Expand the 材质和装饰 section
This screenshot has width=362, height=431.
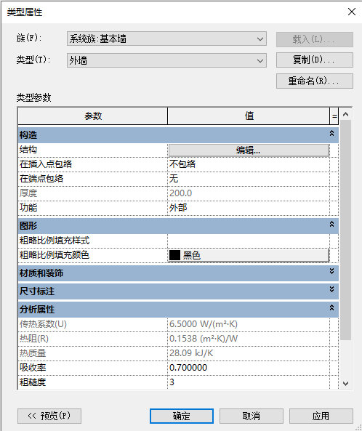pyautogui.click(x=331, y=272)
